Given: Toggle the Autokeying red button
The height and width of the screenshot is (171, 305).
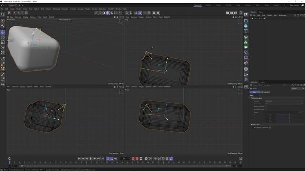Looking at the screenshot, I should (137, 158).
